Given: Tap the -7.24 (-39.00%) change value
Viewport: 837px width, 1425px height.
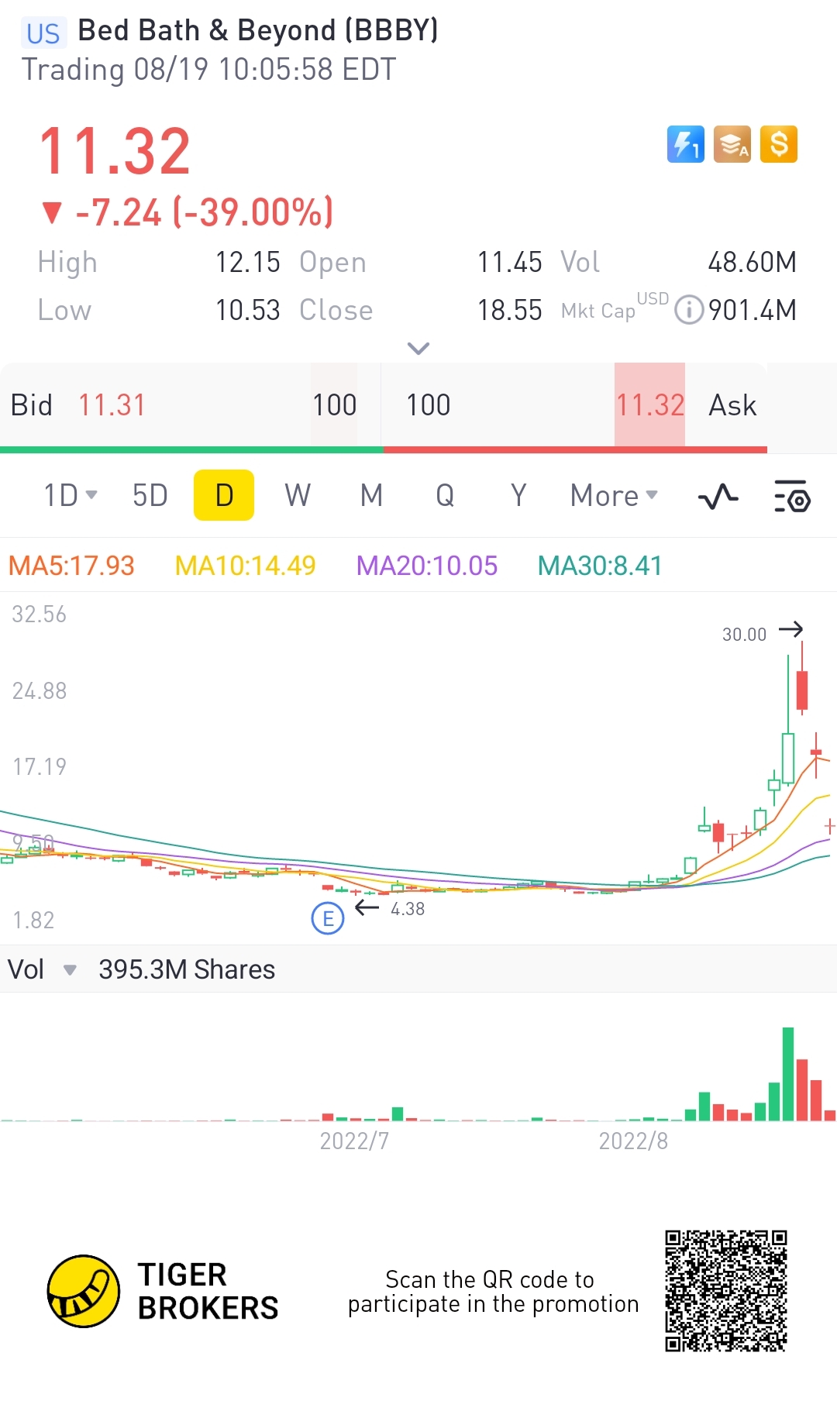Looking at the screenshot, I should (204, 212).
